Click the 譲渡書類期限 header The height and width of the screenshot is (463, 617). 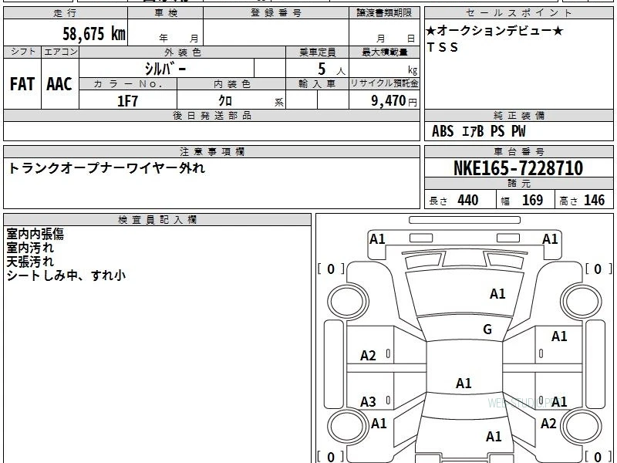point(384,13)
